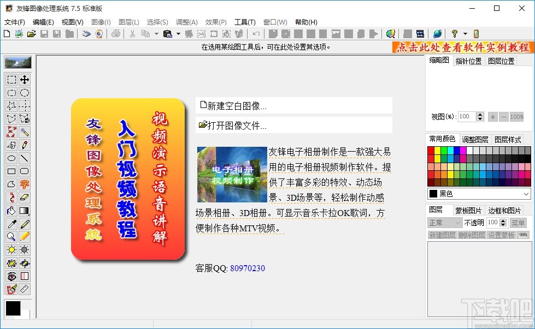535x329 pixels.
Task: Select the star-shaped selection tool
Action: click(11, 106)
